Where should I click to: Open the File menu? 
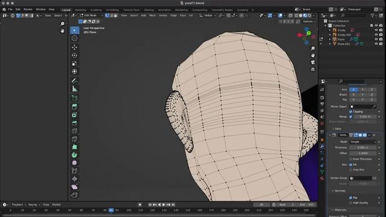(10, 10)
